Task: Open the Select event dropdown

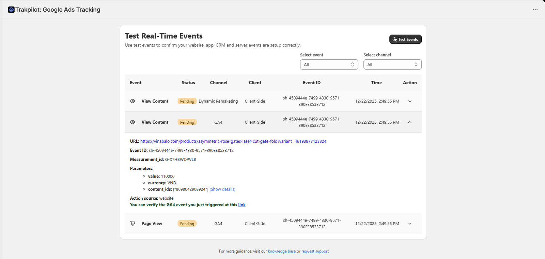Action: pyautogui.click(x=329, y=64)
